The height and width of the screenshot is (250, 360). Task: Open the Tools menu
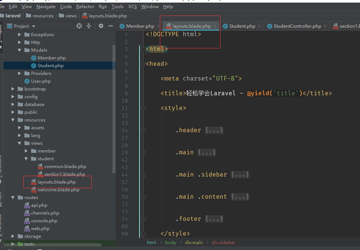(118, 7)
